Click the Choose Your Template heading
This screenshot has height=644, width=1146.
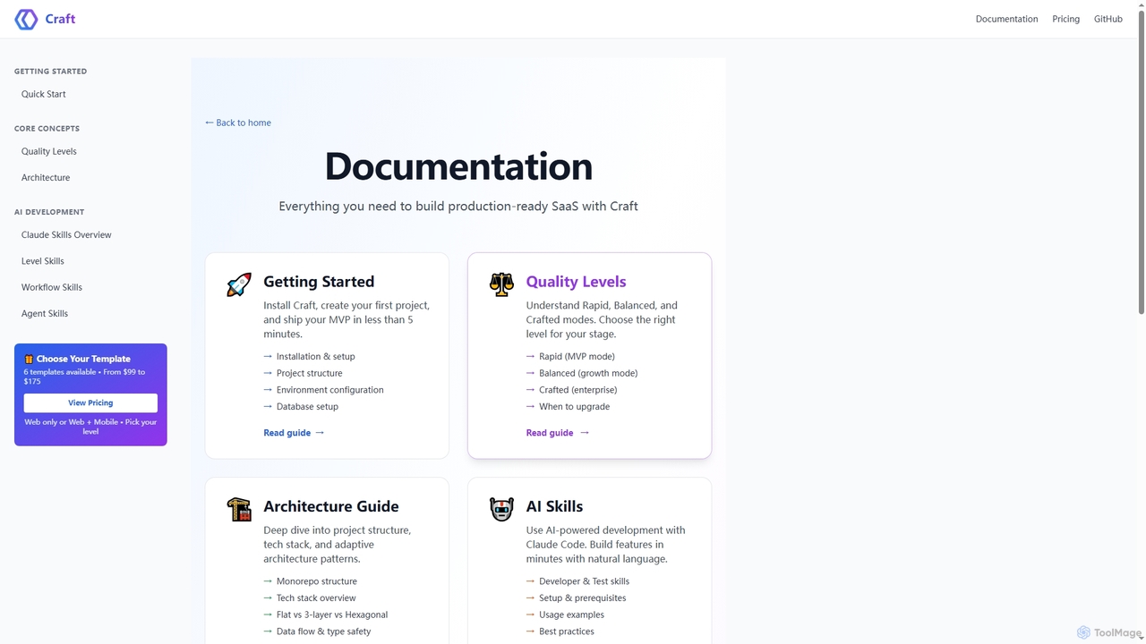tap(83, 359)
